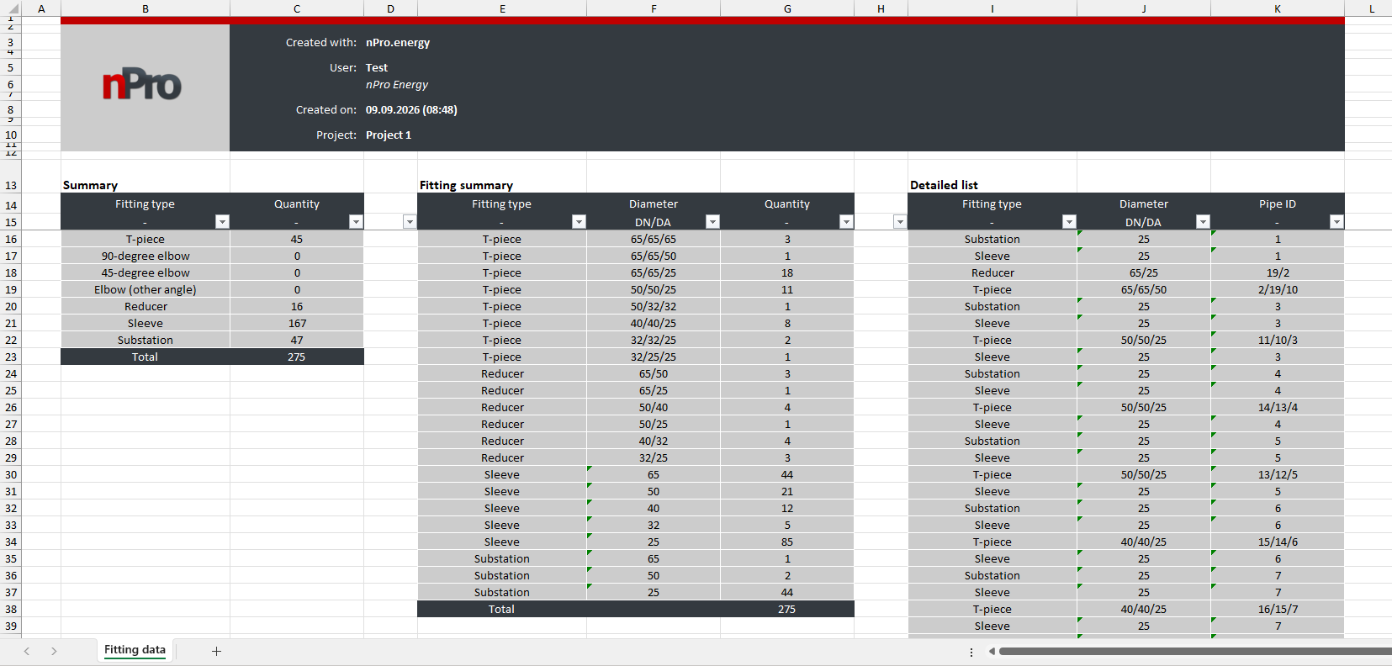Click Pipe ID cell '11/10/3'
Viewport: 1392px width, 666px height.
(x=1278, y=340)
